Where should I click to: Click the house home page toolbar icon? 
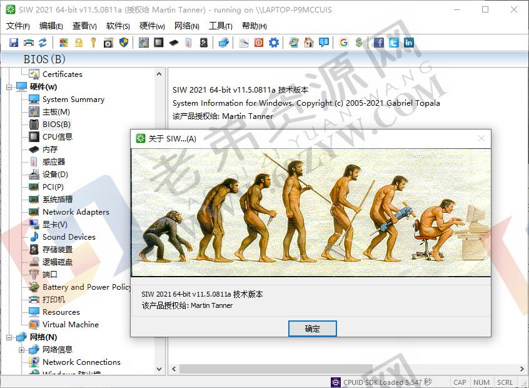(309, 43)
